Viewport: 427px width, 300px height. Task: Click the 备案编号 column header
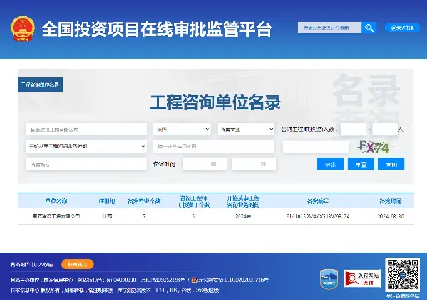point(318,201)
